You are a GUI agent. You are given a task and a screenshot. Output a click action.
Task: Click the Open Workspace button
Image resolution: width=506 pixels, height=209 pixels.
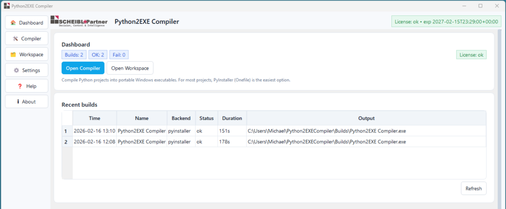point(130,68)
